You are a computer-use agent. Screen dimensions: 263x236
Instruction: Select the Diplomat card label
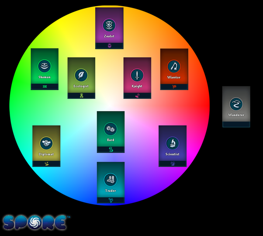tap(46, 154)
